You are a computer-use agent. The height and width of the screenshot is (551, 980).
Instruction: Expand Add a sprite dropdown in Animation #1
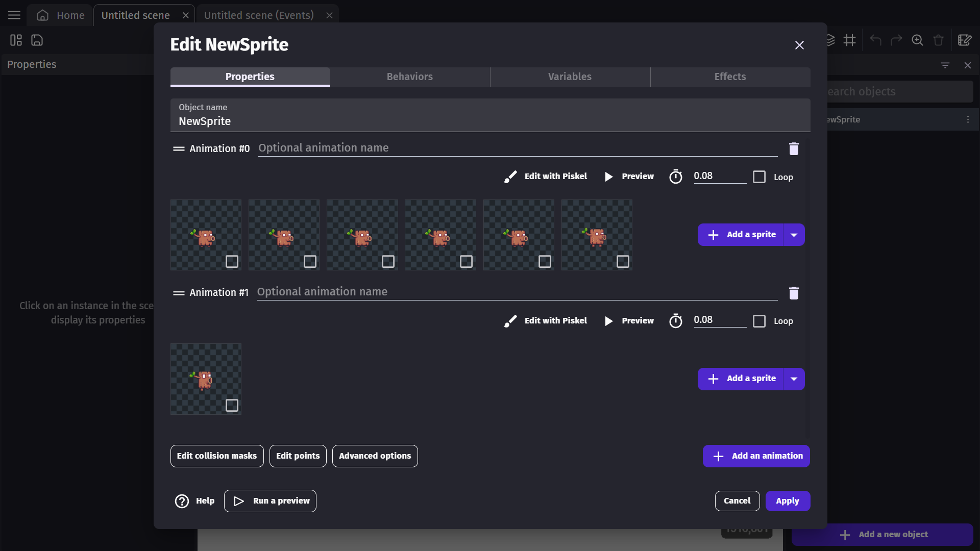point(794,379)
